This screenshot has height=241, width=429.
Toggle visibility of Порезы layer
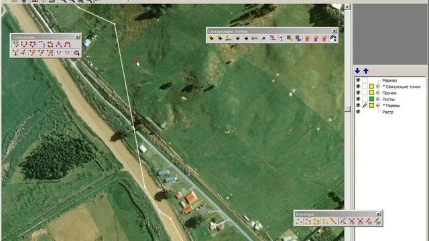click(358, 105)
